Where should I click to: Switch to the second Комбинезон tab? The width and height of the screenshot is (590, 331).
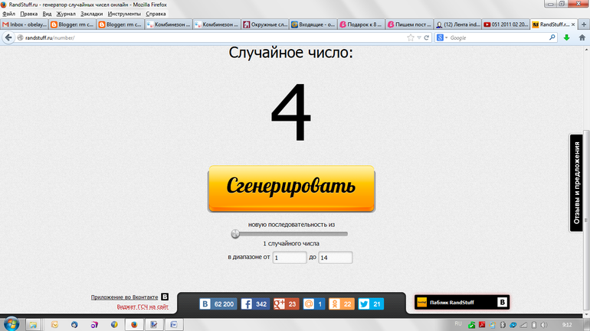point(217,24)
